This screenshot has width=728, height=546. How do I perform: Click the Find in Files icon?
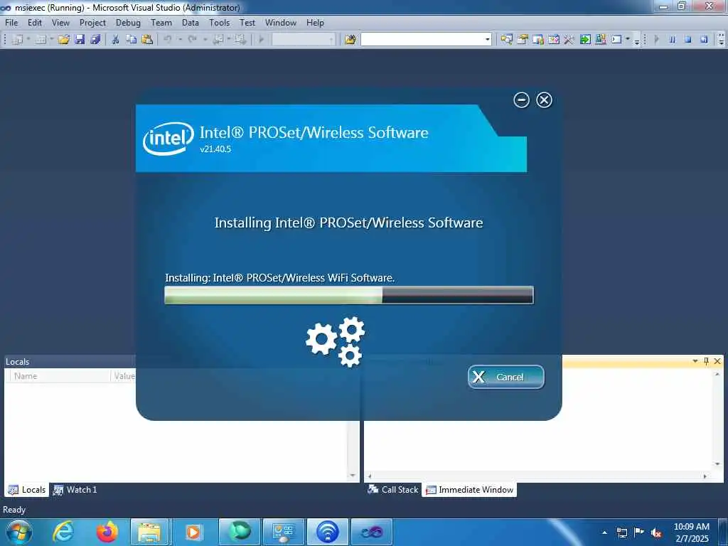350,40
